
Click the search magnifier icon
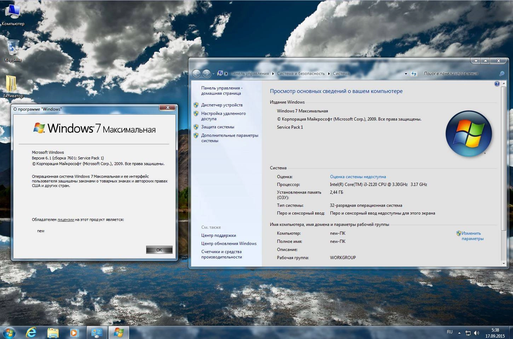[502, 74]
